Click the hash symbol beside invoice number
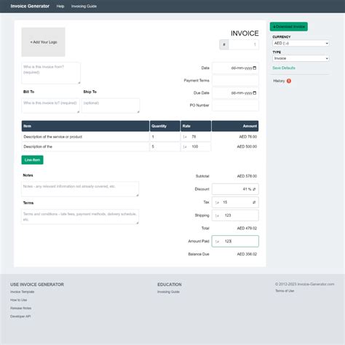The height and width of the screenshot is (345, 345). [x=224, y=44]
